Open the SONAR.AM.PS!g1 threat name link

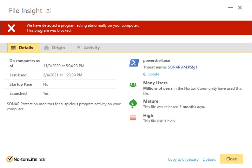point(182,67)
